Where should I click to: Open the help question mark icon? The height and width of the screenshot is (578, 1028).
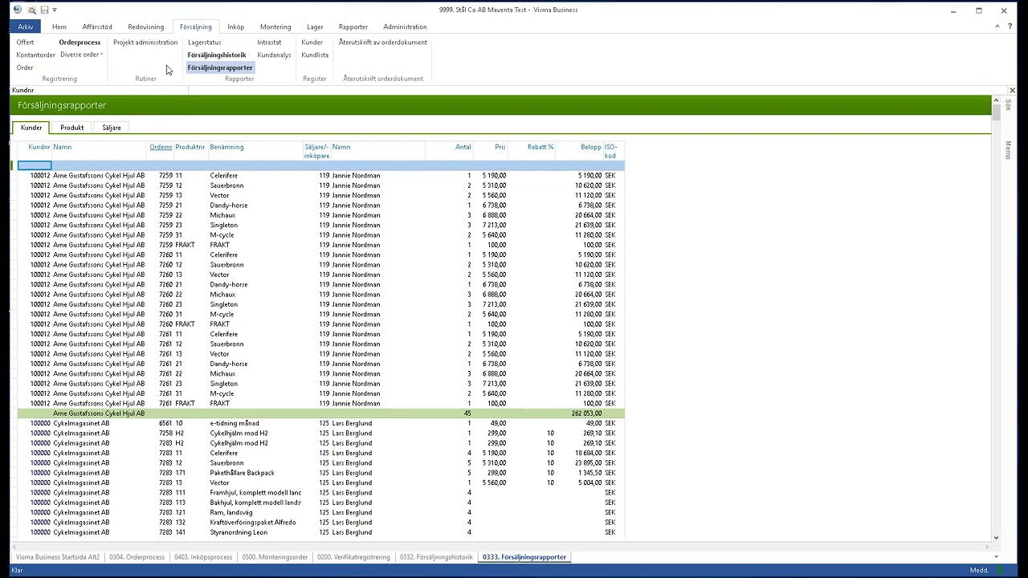1010,26
